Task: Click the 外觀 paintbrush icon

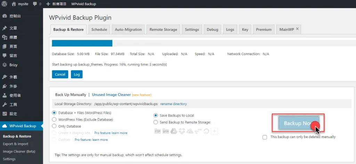Action: click(5, 77)
